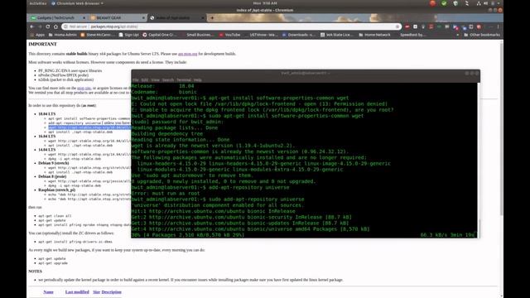Viewport: 530px width, 298px height.
Task: Bookmark this page with the star icon
Action: pyautogui.click(x=397, y=26)
